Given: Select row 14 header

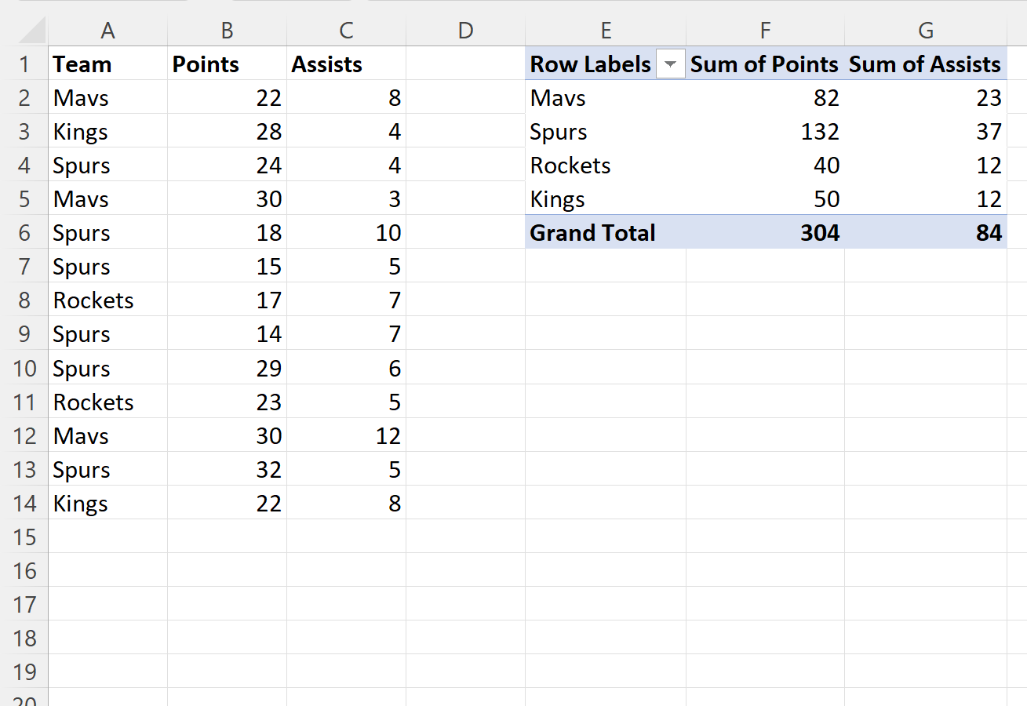Looking at the screenshot, I should click(26, 503).
